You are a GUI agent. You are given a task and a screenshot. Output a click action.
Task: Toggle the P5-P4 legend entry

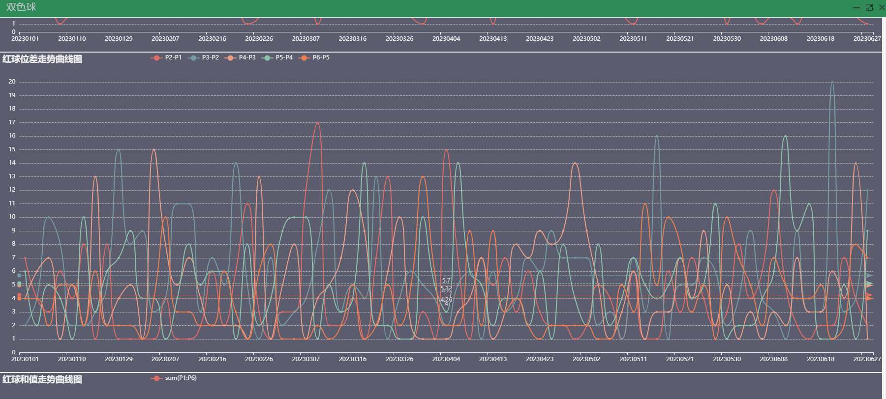coord(277,57)
